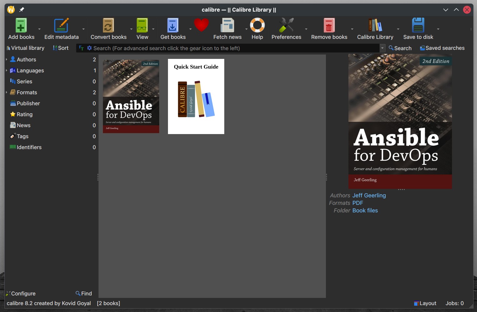The width and height of the screenshot is (477, 312).
Task: Click the Add books icon
Action: 21,25
